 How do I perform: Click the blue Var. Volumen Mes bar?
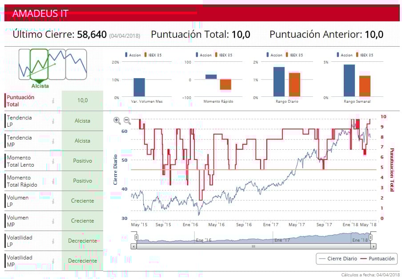(x=139, y=88)
